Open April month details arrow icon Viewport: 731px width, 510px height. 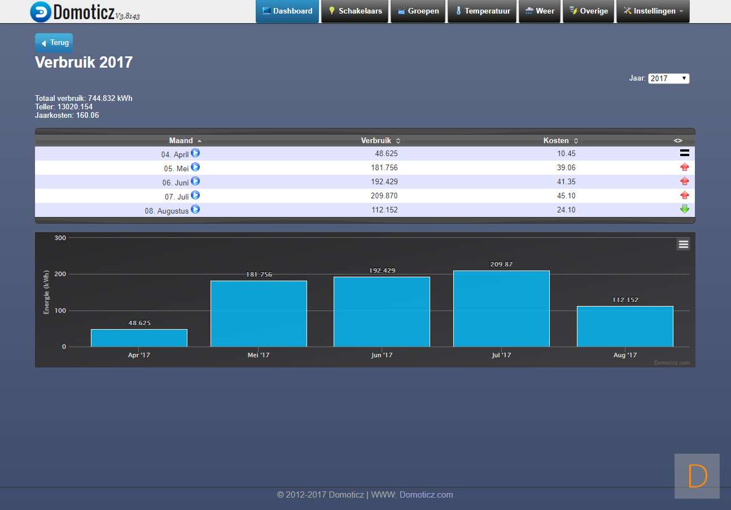(195, 153)
